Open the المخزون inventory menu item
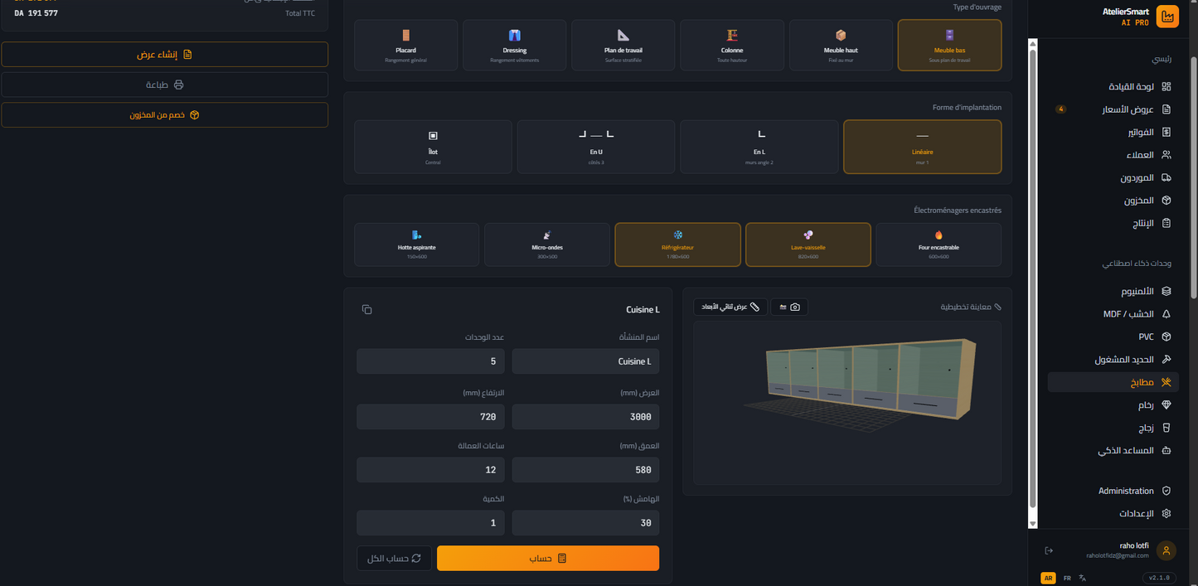 [1139, 201]
